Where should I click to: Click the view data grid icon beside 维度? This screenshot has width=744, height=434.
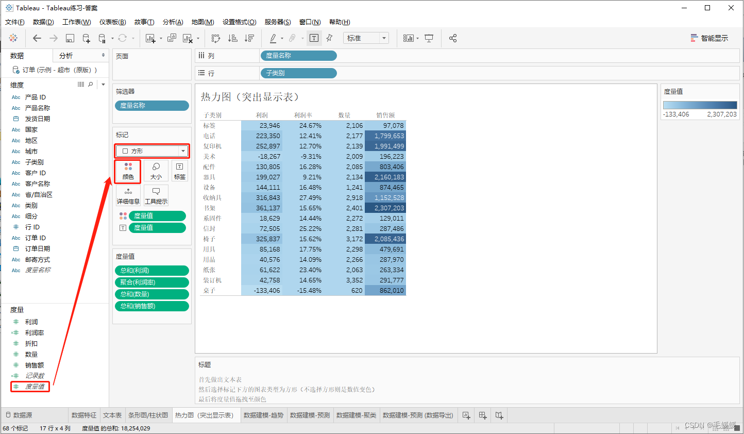coord(81,85)
